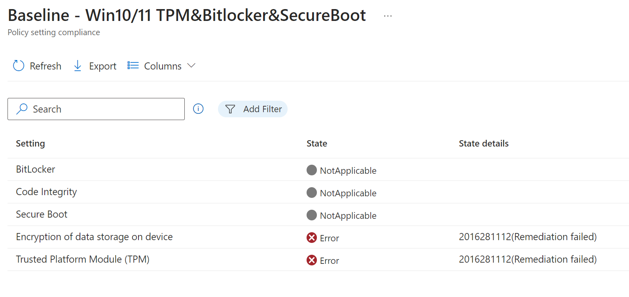Click the Export button label
This screenshot has width=629, height=297.
102,66
